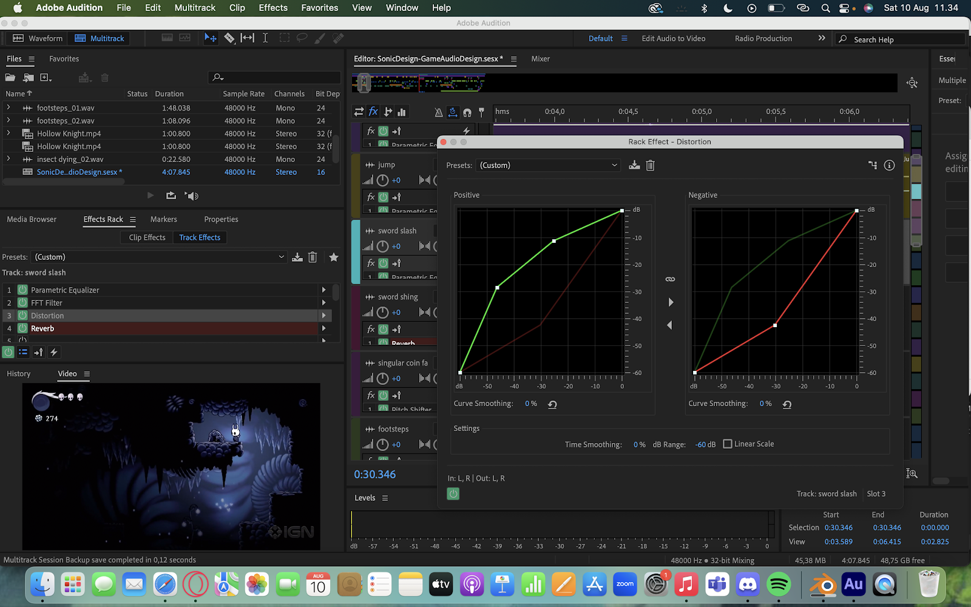Reset the Positive curve
971x607 pixels.
pos(552,404)
